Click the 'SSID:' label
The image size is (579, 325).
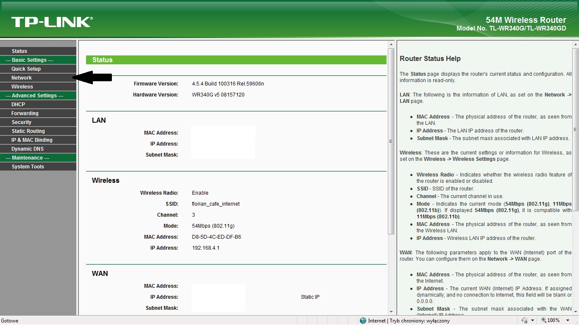(172, 204)
